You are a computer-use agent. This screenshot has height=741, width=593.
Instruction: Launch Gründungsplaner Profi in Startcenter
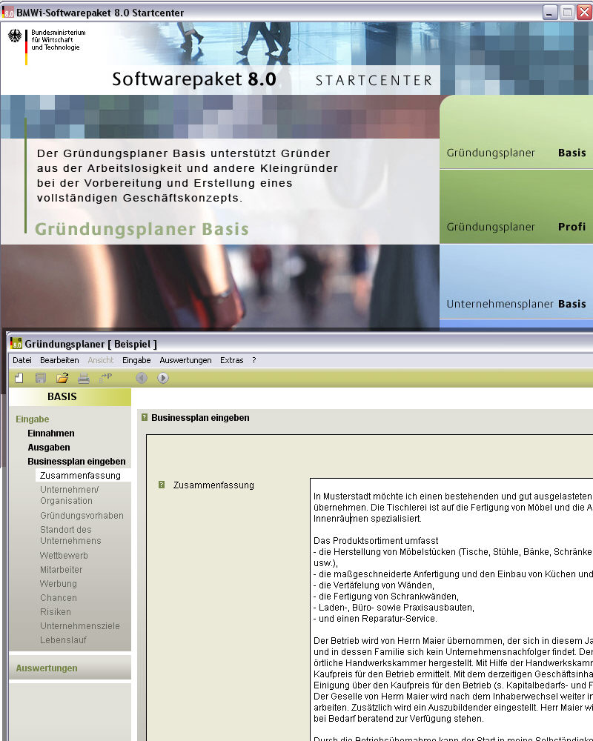click(516, 207)
